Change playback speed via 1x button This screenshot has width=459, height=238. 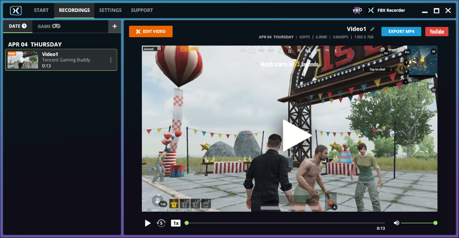[x=176, y=223]
